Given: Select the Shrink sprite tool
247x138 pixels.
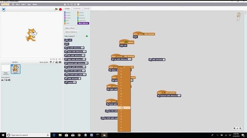Looking at the screenshot, I should pyautogui.click(x=75, y=4).
